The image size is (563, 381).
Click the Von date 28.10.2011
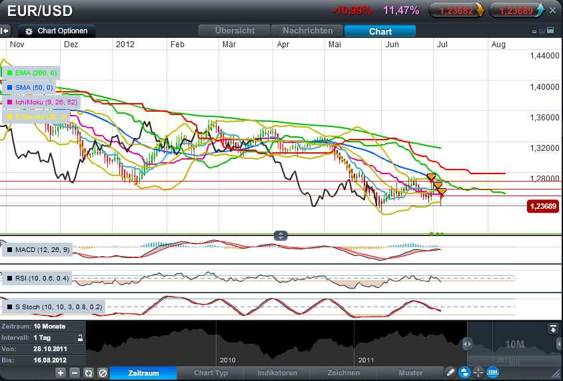50,349
